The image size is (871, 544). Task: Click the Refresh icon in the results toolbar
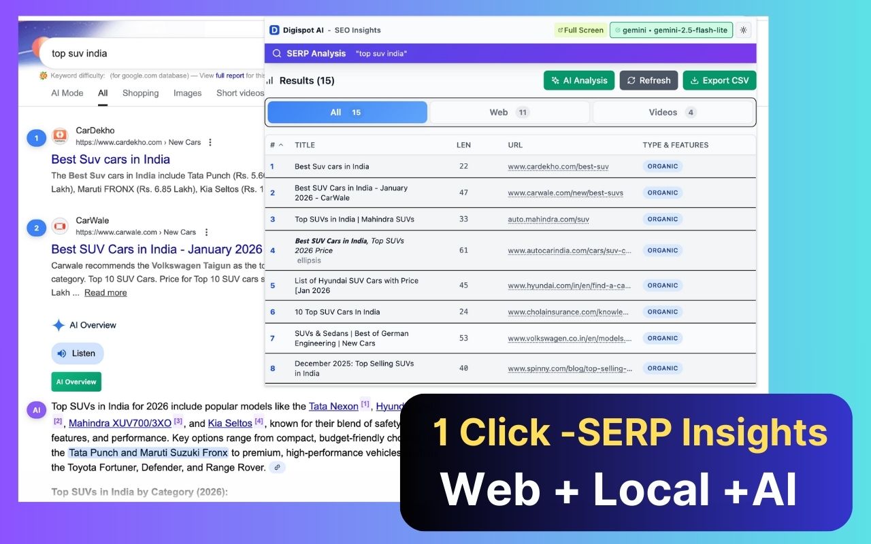tap(630, 80)
